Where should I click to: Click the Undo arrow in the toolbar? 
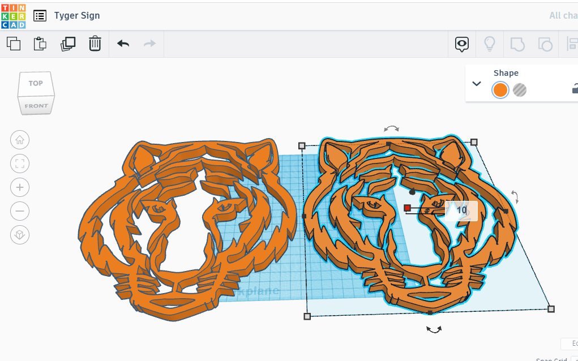[122, 44]
